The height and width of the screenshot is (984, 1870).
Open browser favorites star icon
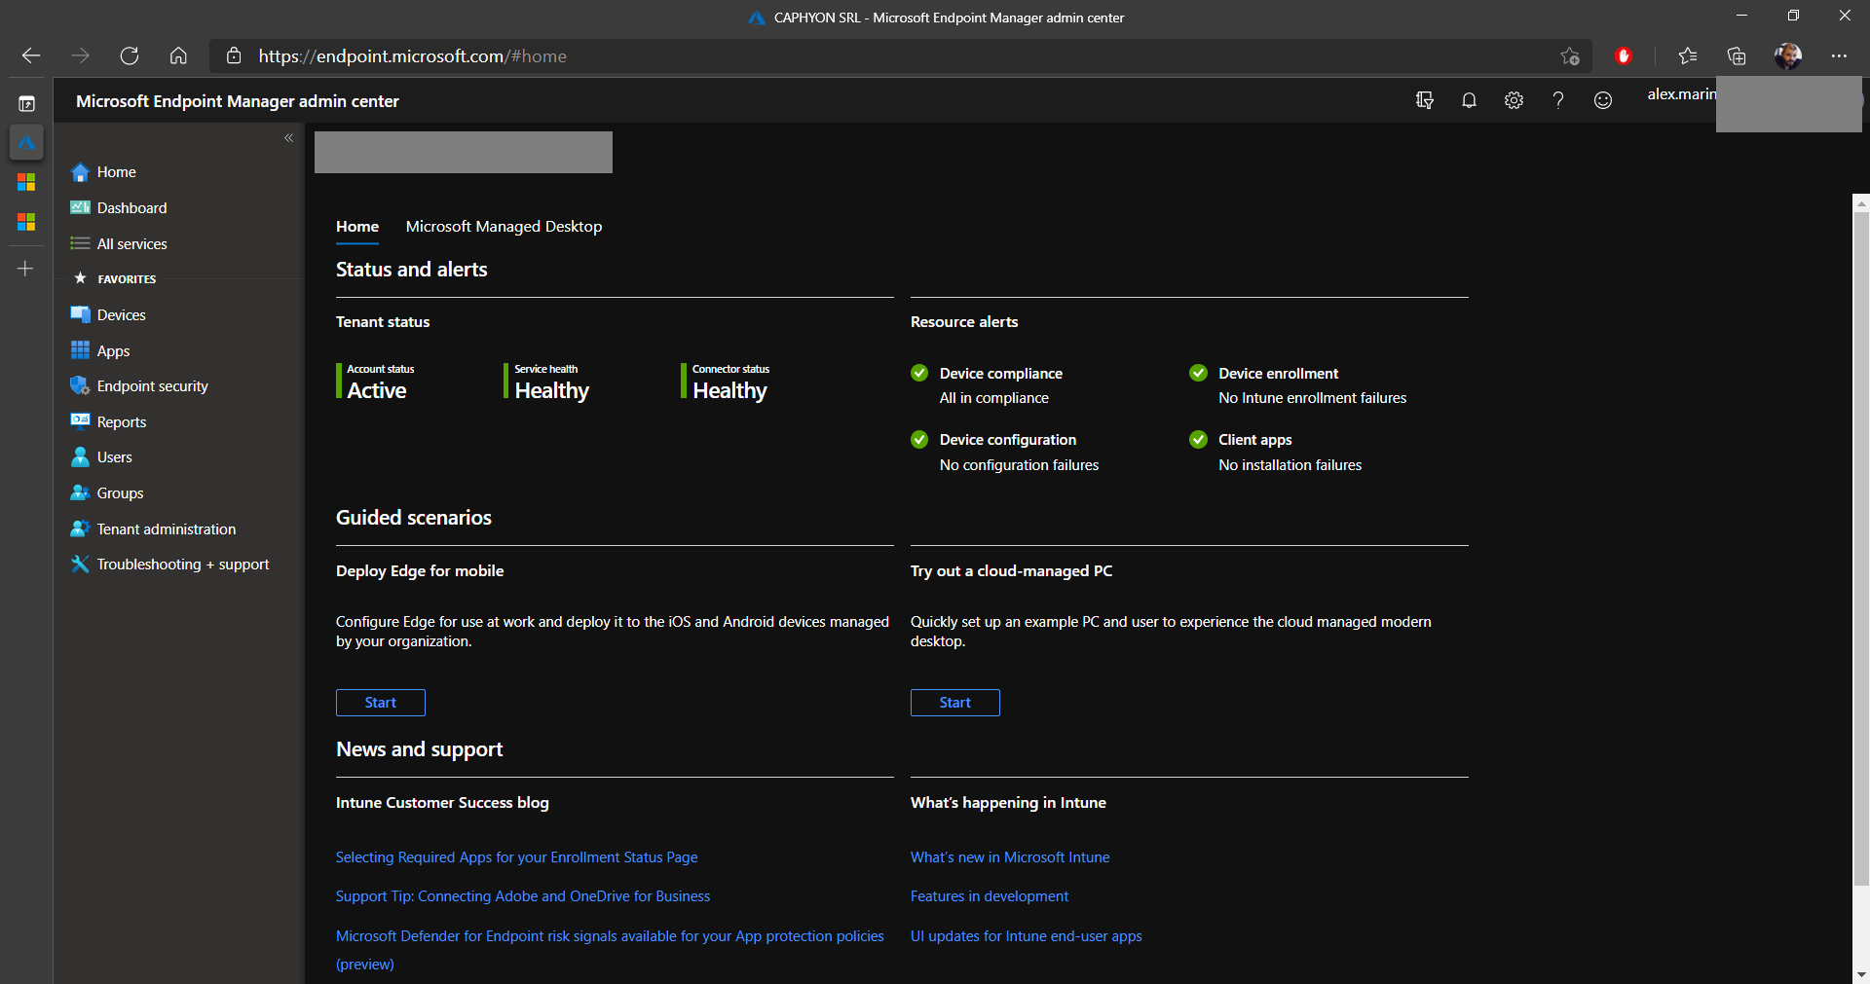click(1688, 56)
